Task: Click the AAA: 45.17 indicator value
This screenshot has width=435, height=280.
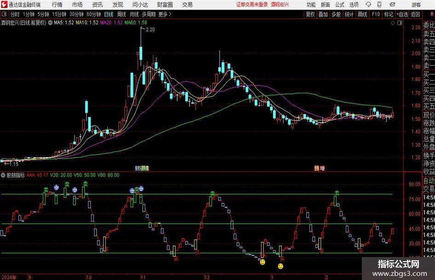Action: point(37,175)
